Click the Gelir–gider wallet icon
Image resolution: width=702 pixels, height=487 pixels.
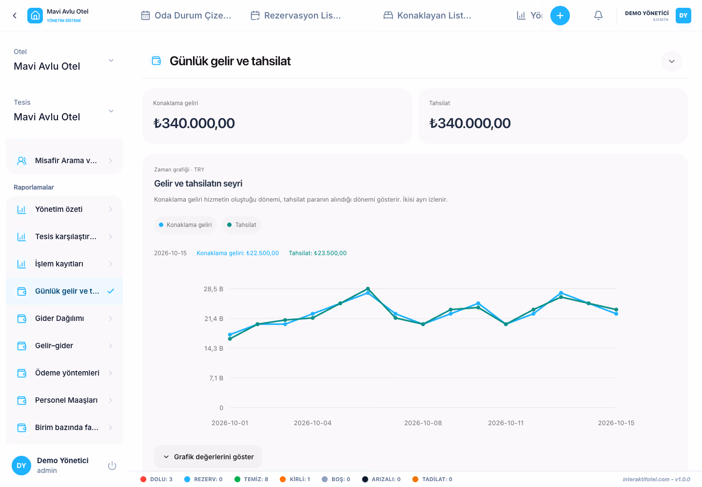(22, 346)
